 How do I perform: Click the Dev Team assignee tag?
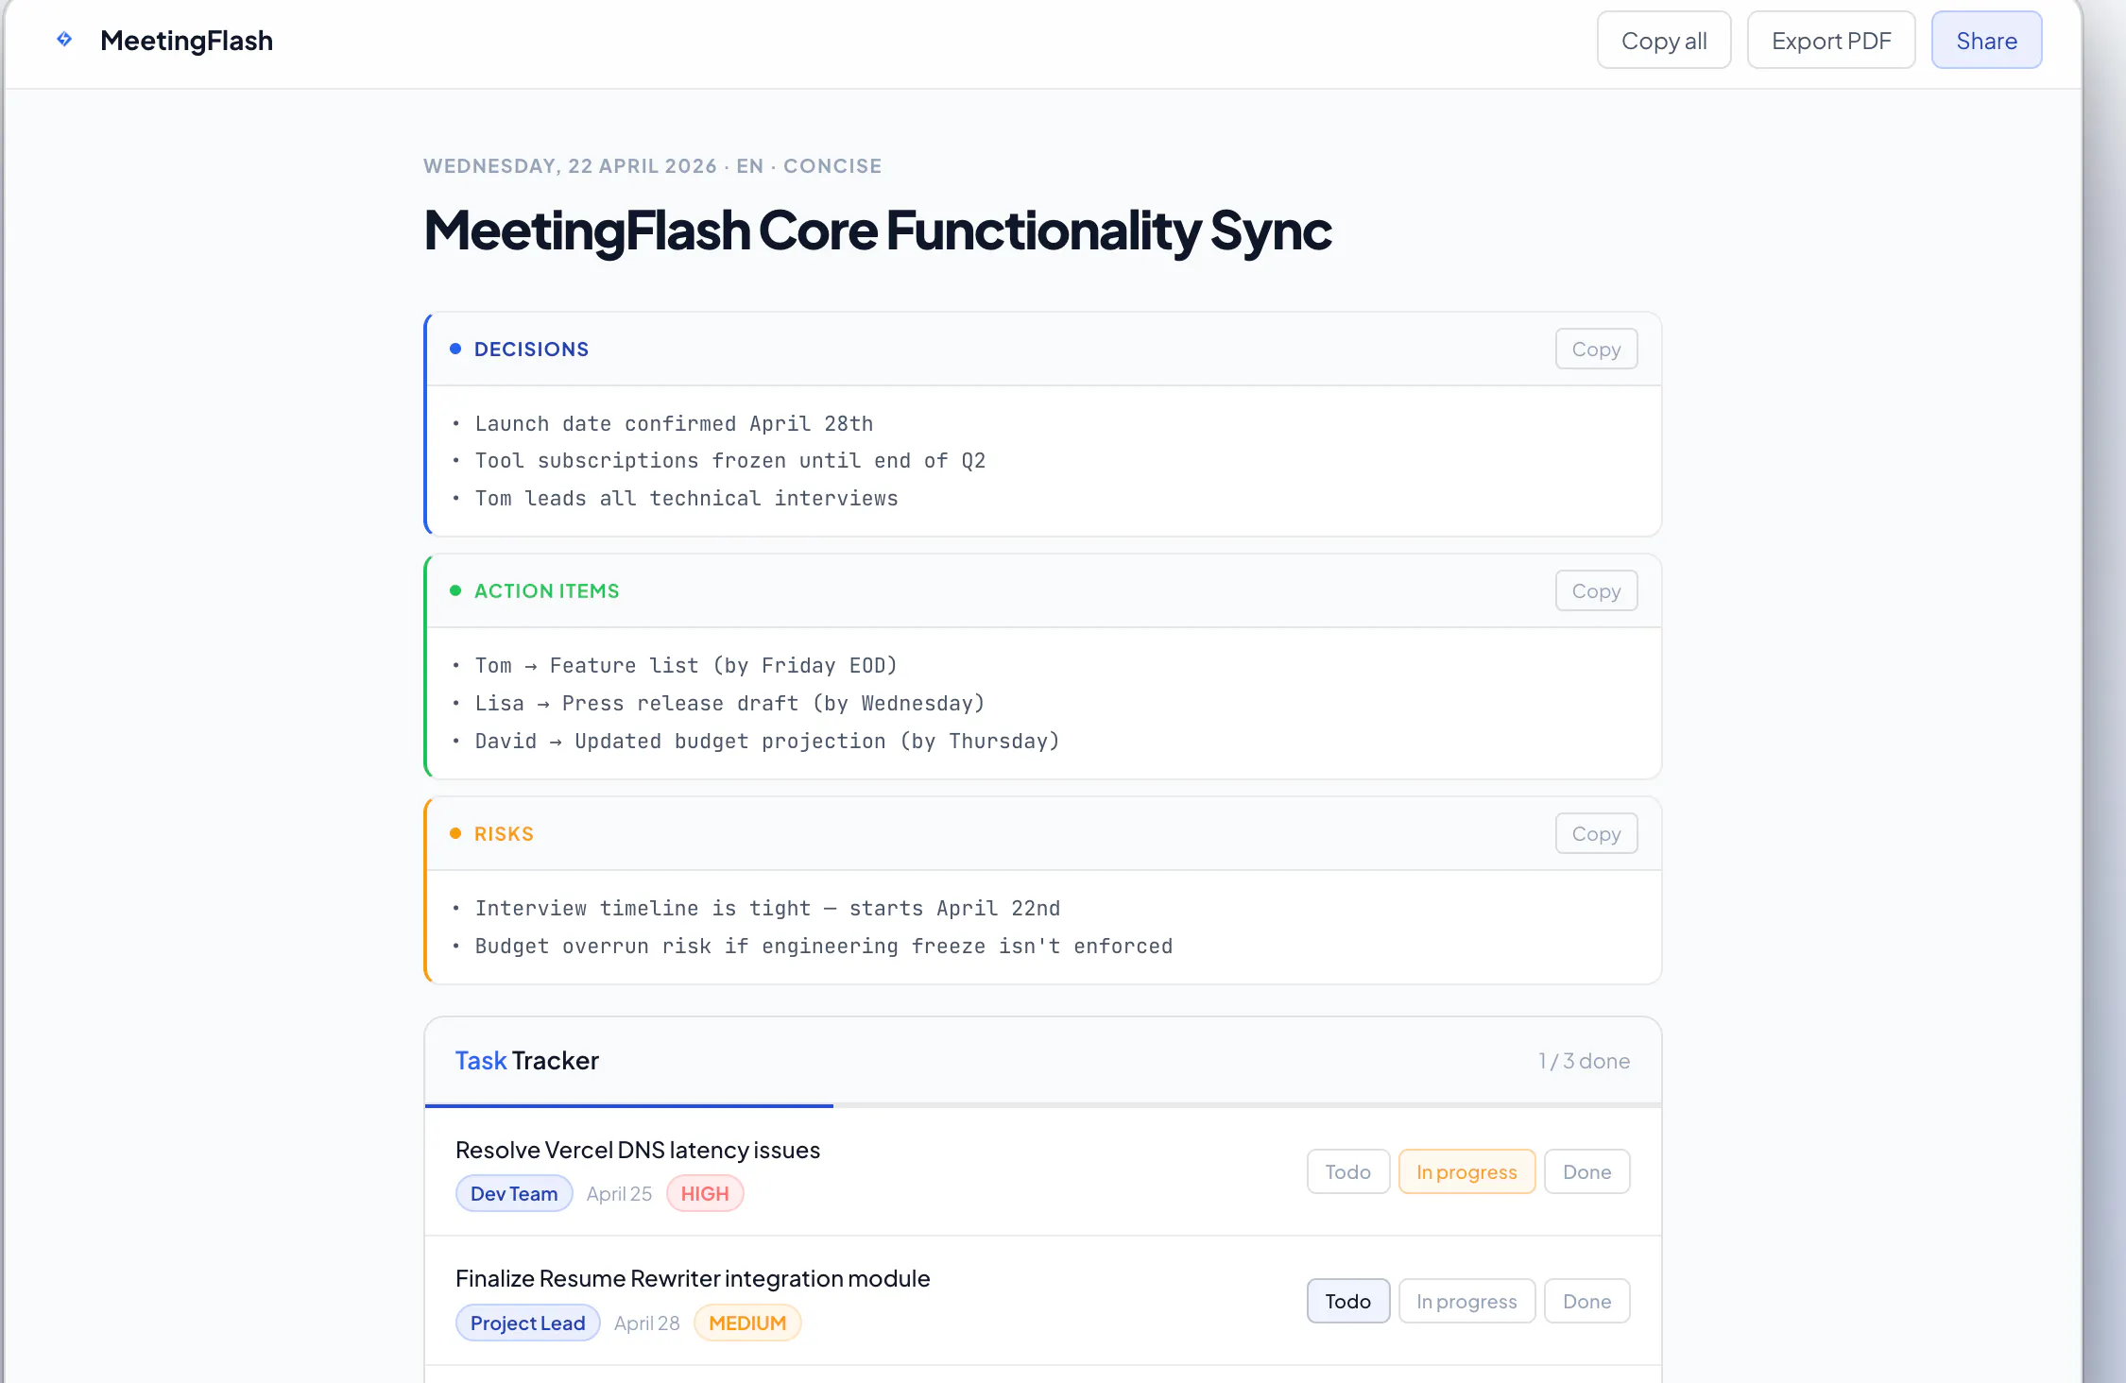point(514,1193)
